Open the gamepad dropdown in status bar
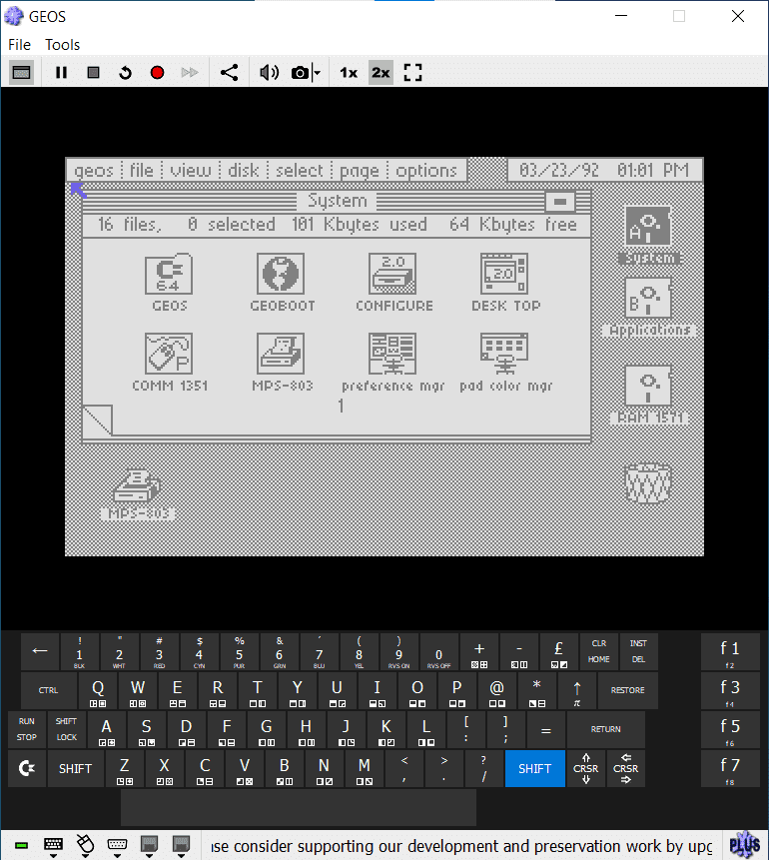This screenshot has width=769, height=860. [x=117, y=846]
